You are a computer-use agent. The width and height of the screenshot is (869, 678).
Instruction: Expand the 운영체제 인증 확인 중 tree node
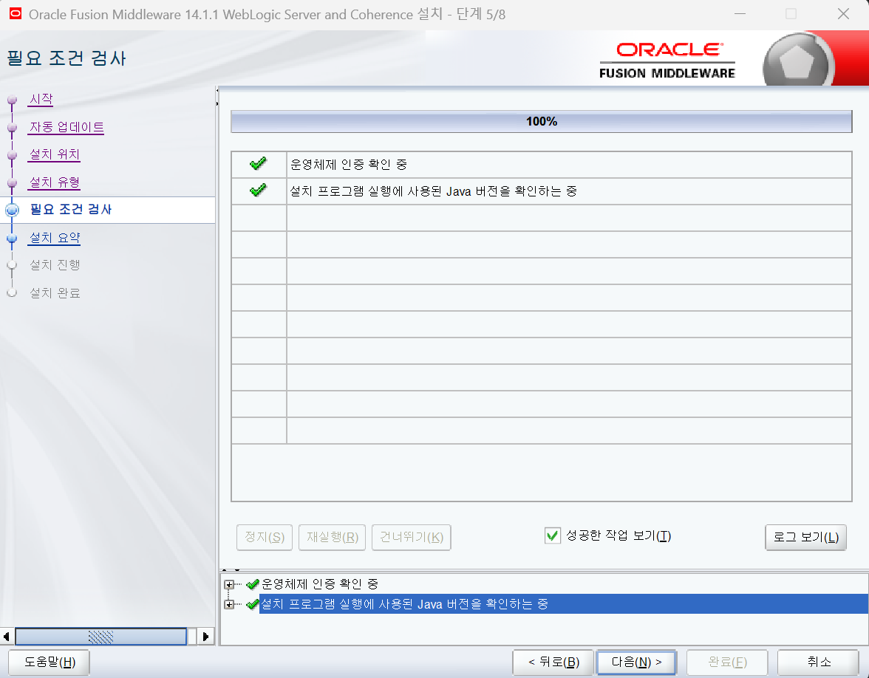pos(229,584)
